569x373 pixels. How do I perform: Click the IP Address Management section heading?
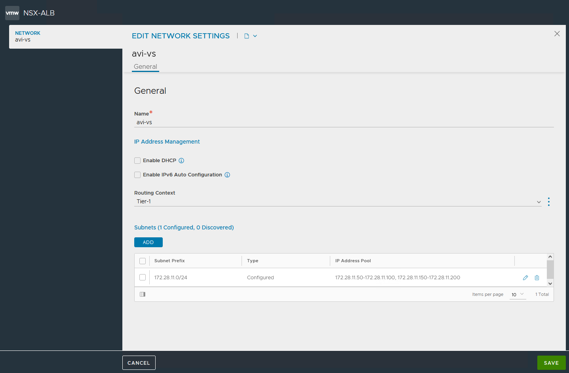pyautogui.click(x=167, y=142)
